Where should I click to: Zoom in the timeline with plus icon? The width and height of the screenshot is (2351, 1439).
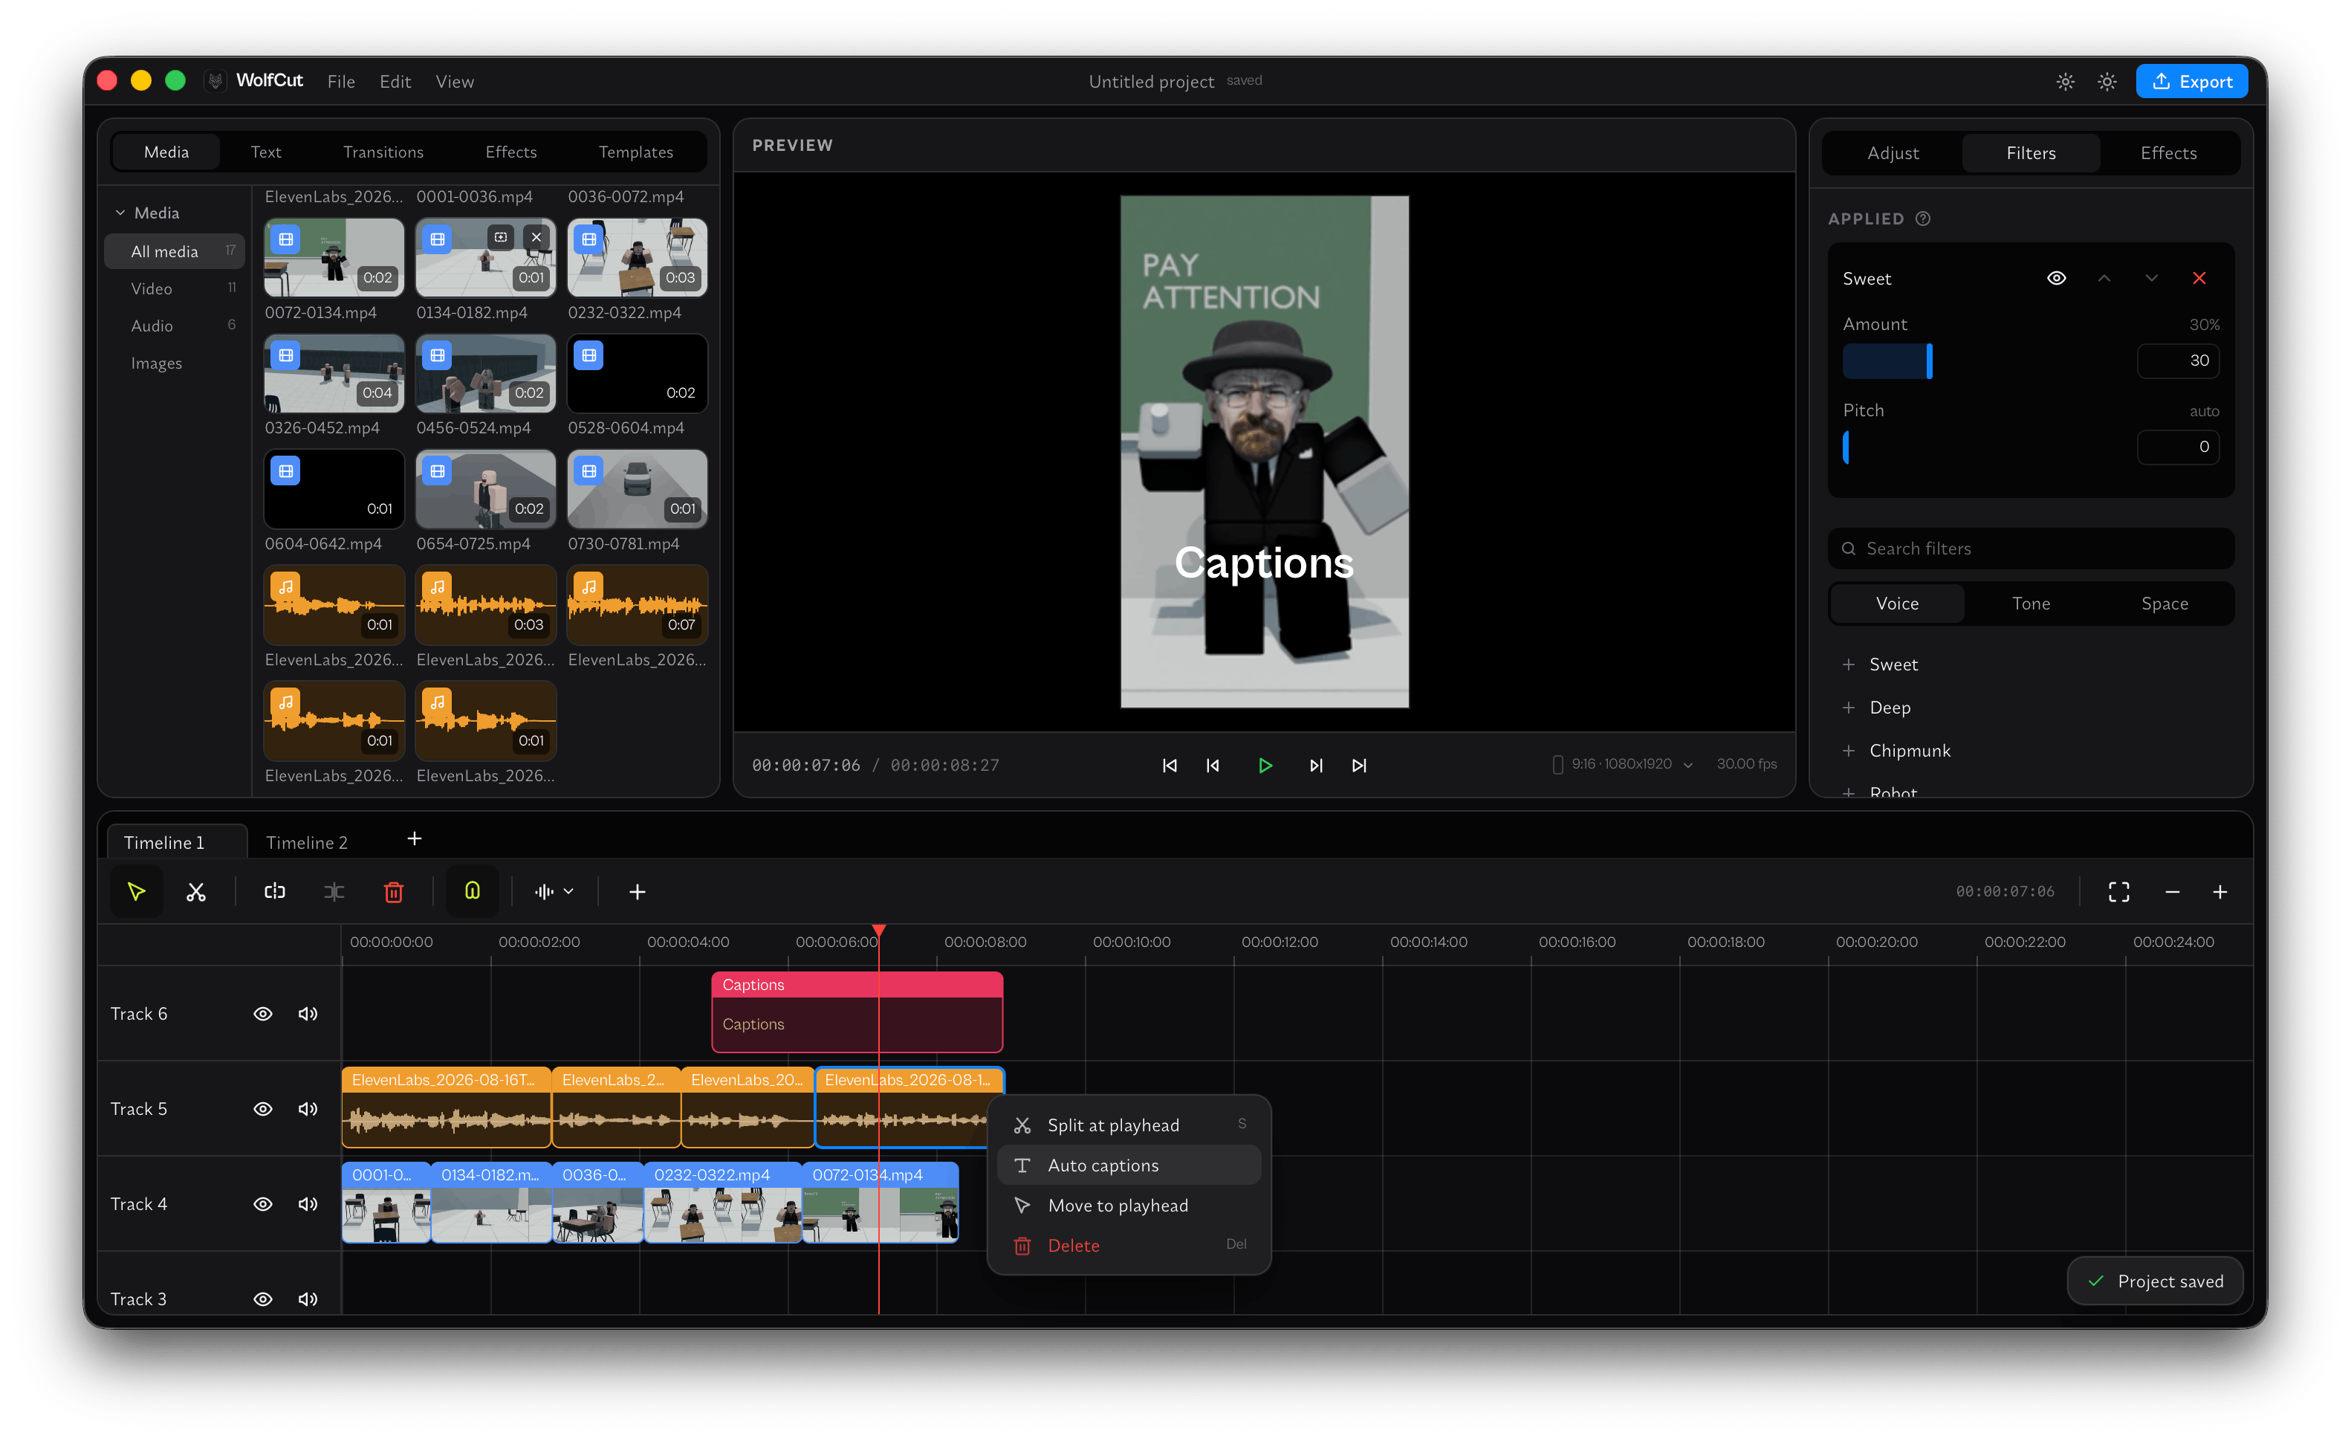click(2220, 891)
